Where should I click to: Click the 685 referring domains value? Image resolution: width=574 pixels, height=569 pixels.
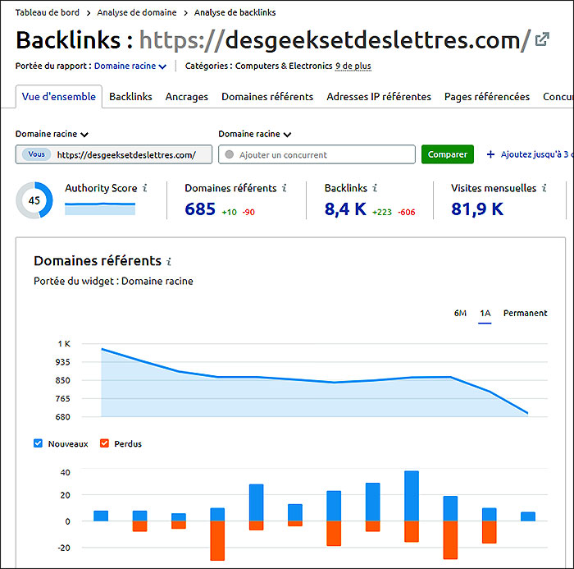pyautogui.click(x=200, y=209)
